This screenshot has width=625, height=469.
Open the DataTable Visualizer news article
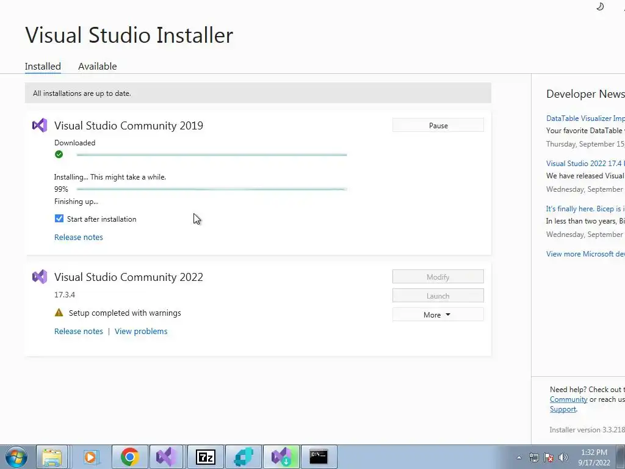pyautogui.click(x=585, y=118)
